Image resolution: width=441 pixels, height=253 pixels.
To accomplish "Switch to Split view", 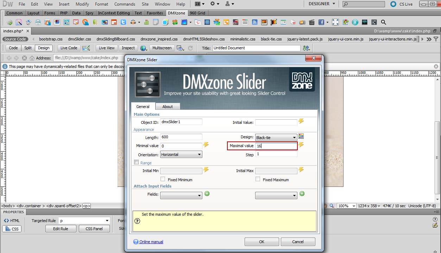I will [28, 48].
